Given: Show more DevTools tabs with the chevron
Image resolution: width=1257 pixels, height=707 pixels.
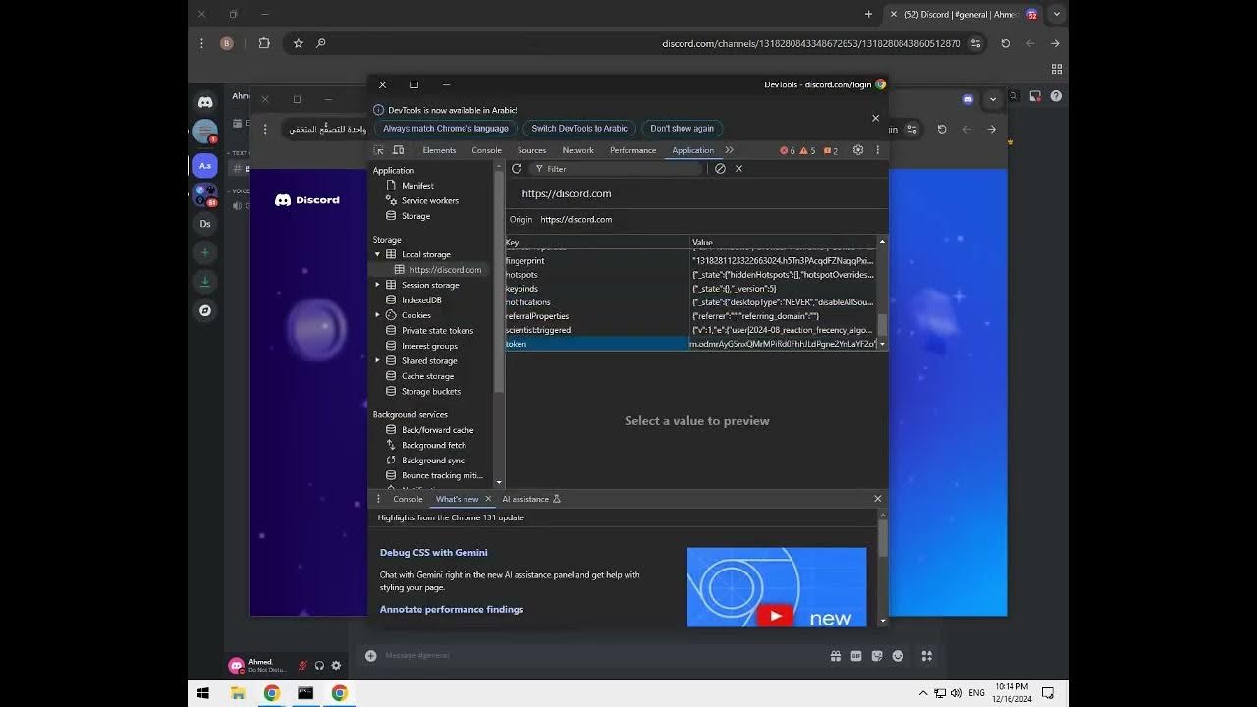Looking at the screenshot, I should pos(730,150).
